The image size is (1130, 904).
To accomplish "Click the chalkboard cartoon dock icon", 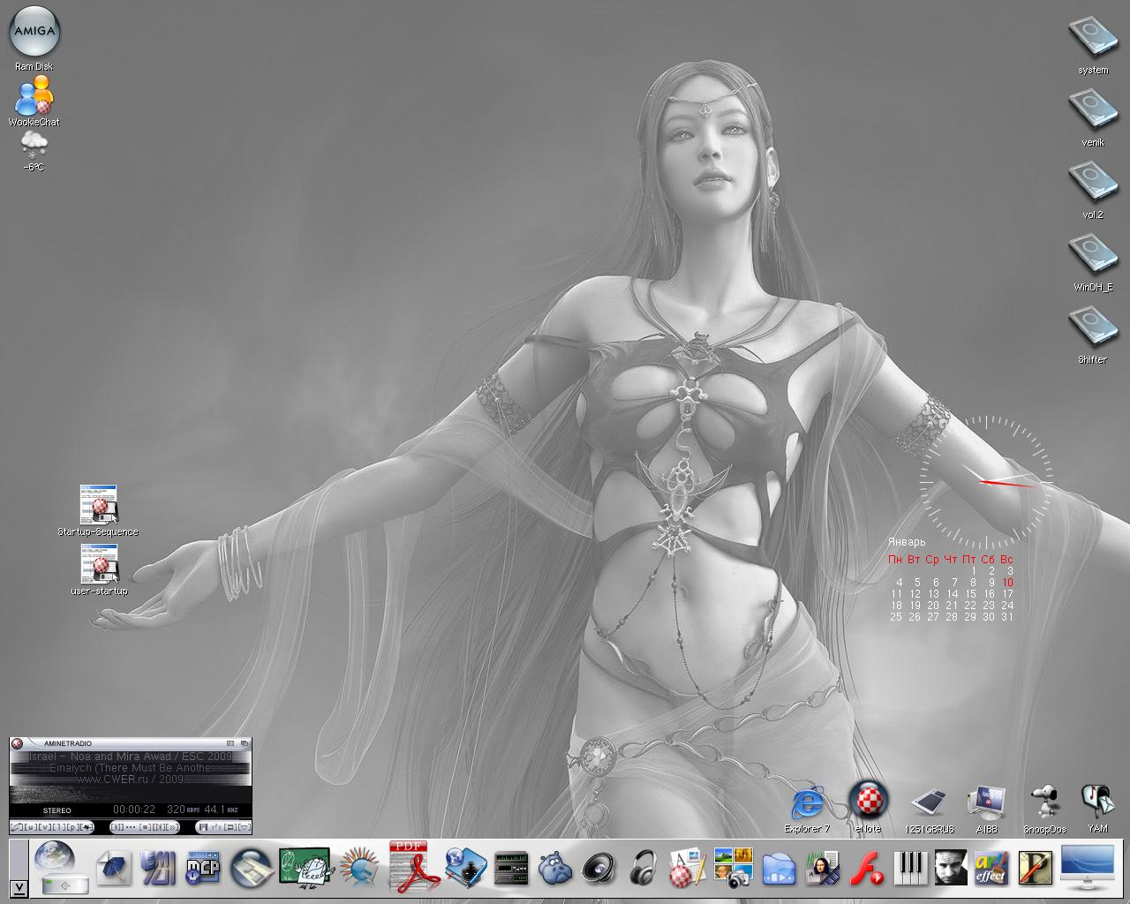I will click(305, 867).
